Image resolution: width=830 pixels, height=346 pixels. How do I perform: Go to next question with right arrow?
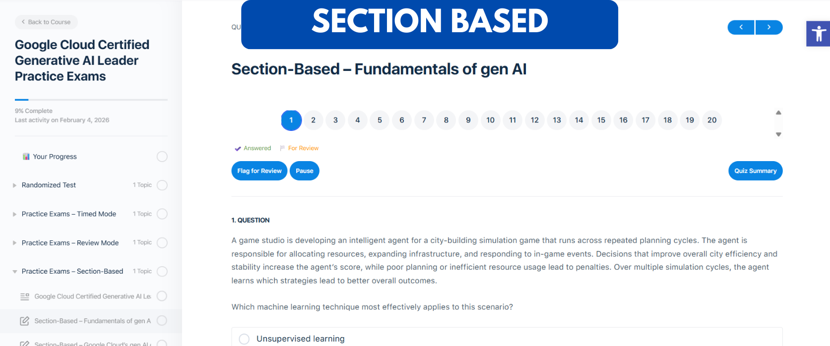click(x=769, y=27)
